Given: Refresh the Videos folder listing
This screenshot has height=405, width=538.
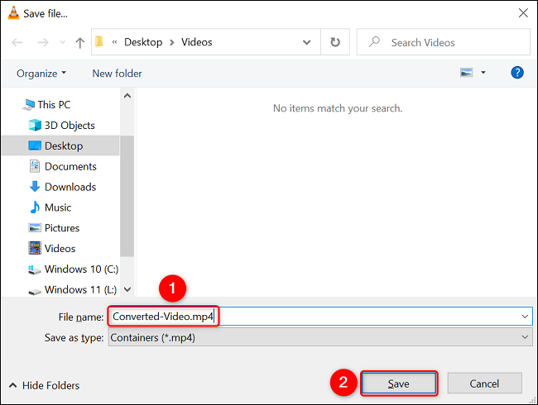Looking at the screenshot, I should [x=335, y=42].
